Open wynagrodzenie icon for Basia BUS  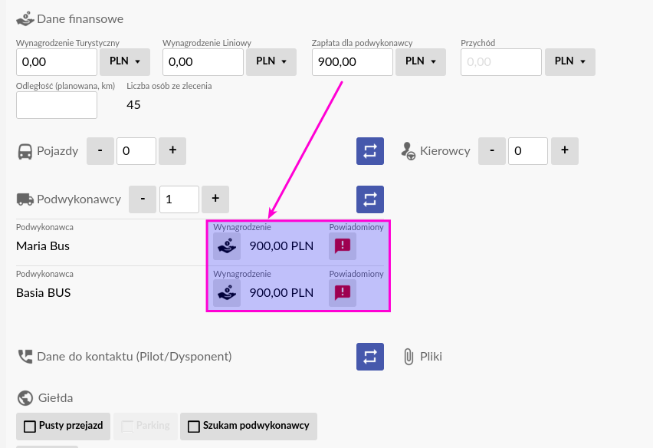(x=227, y=292)
